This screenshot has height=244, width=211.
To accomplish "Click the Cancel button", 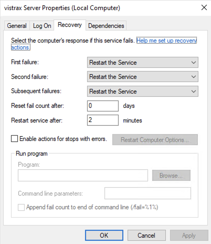I will (x=146, y=235).
